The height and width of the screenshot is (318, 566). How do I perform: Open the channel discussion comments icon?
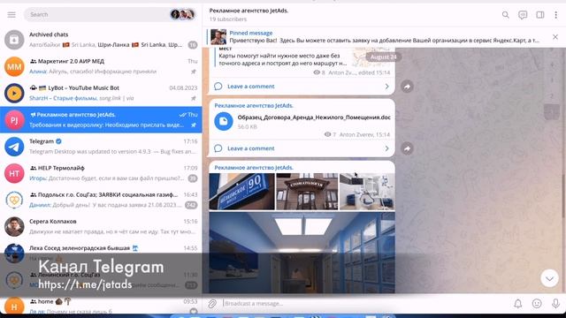[523, 15]
